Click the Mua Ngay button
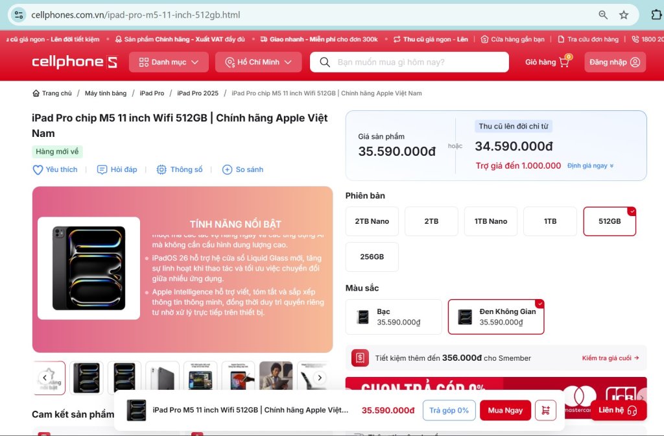Viewport: 664px width, 436px height. point(505,410)
